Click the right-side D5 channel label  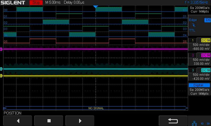(x=185, y=41)
